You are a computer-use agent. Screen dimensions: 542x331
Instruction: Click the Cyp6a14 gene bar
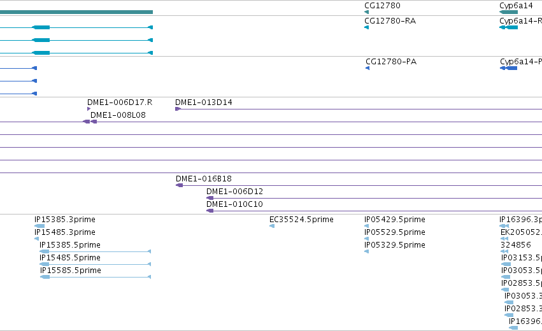508,12
